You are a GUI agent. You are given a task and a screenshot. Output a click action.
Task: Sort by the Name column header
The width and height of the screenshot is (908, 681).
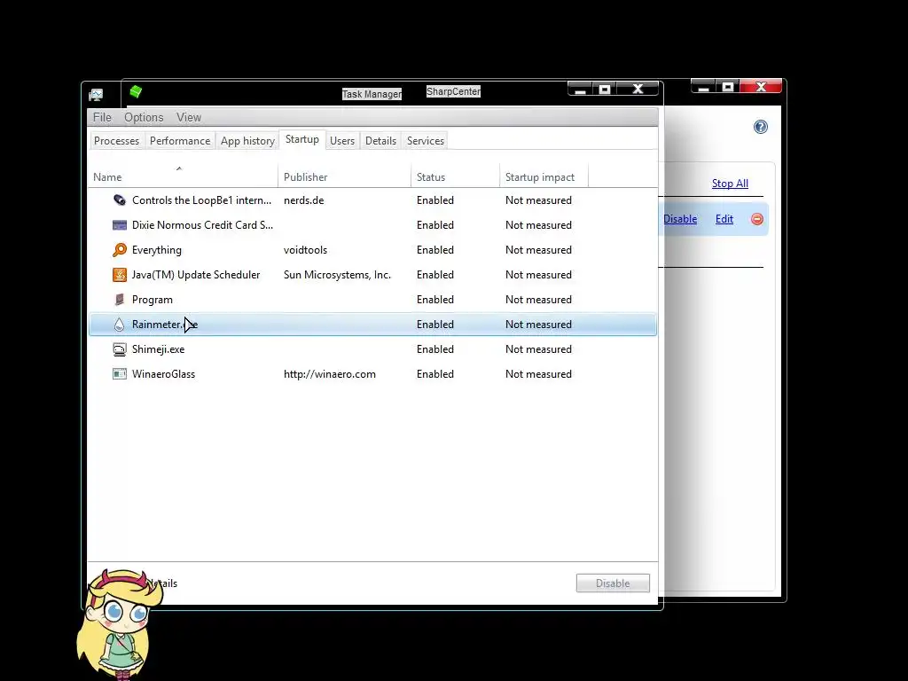(183, 177)
